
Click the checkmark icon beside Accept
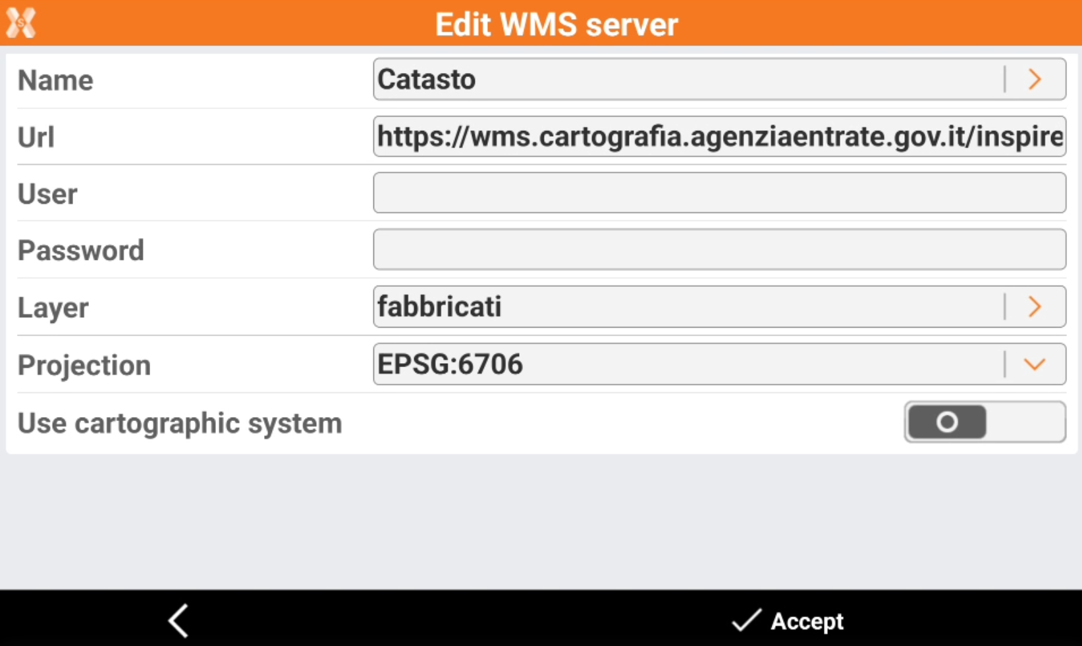click(746, 620)
